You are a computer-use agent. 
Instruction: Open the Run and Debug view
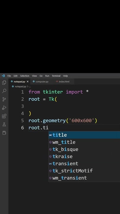4,108
